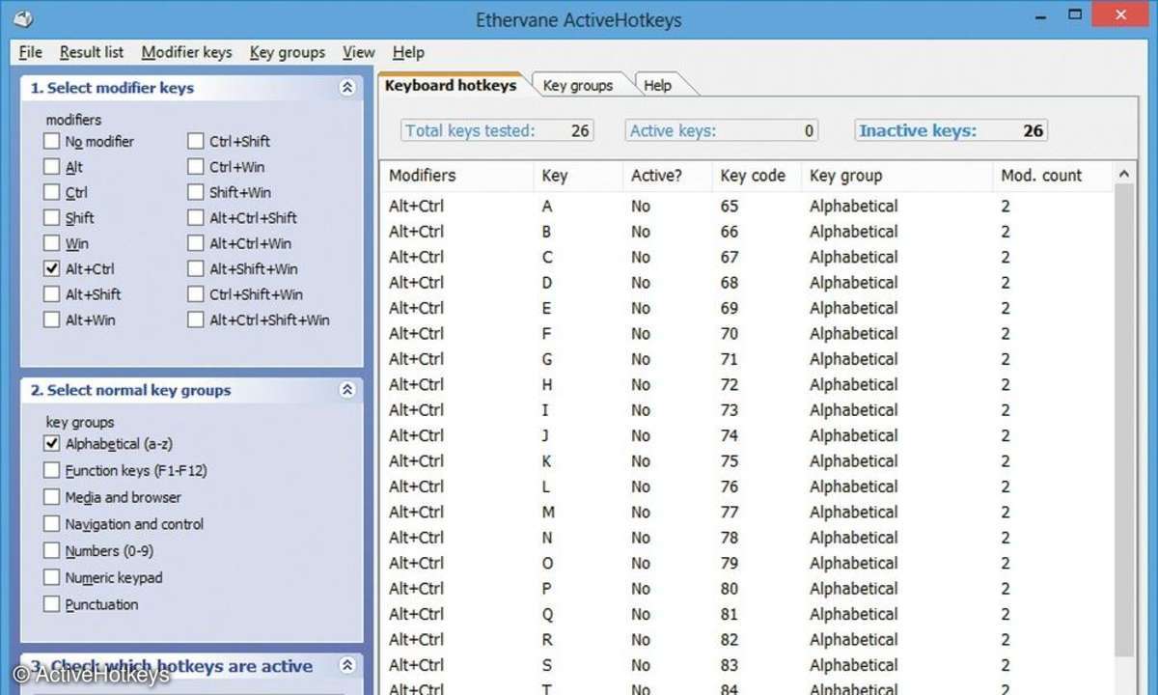Sort by the Key group column header
Image resolution: width=1158 pixels, height=695 pixels.
[x=897, y=176]
